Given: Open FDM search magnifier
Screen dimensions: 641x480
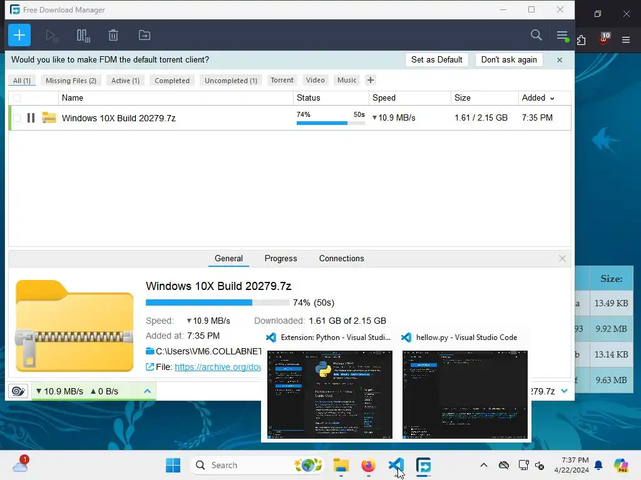Looking at the screenshot, I should [536, 35].
